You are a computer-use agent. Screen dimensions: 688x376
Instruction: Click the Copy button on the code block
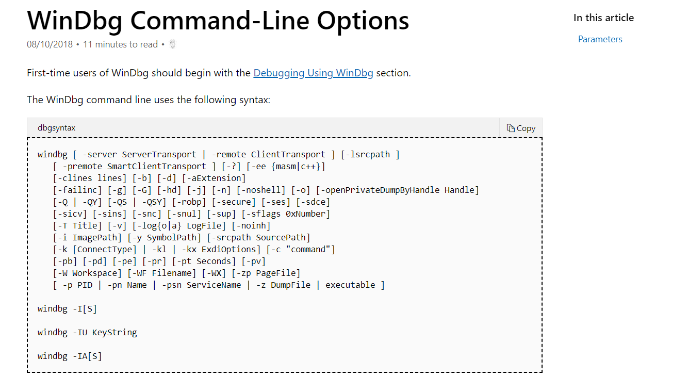point(520,128)
